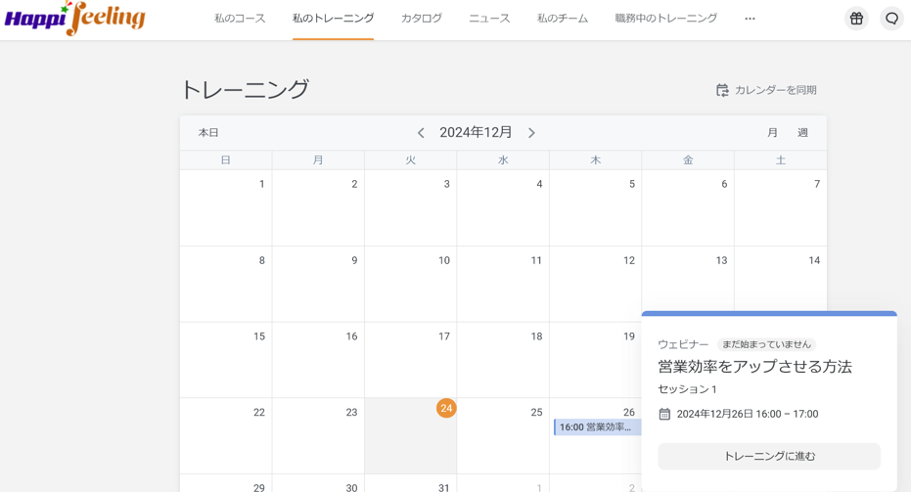This screenshot has width=911, height=492.
Task: Open the chat bubble icon
Action: click(891, 19)
